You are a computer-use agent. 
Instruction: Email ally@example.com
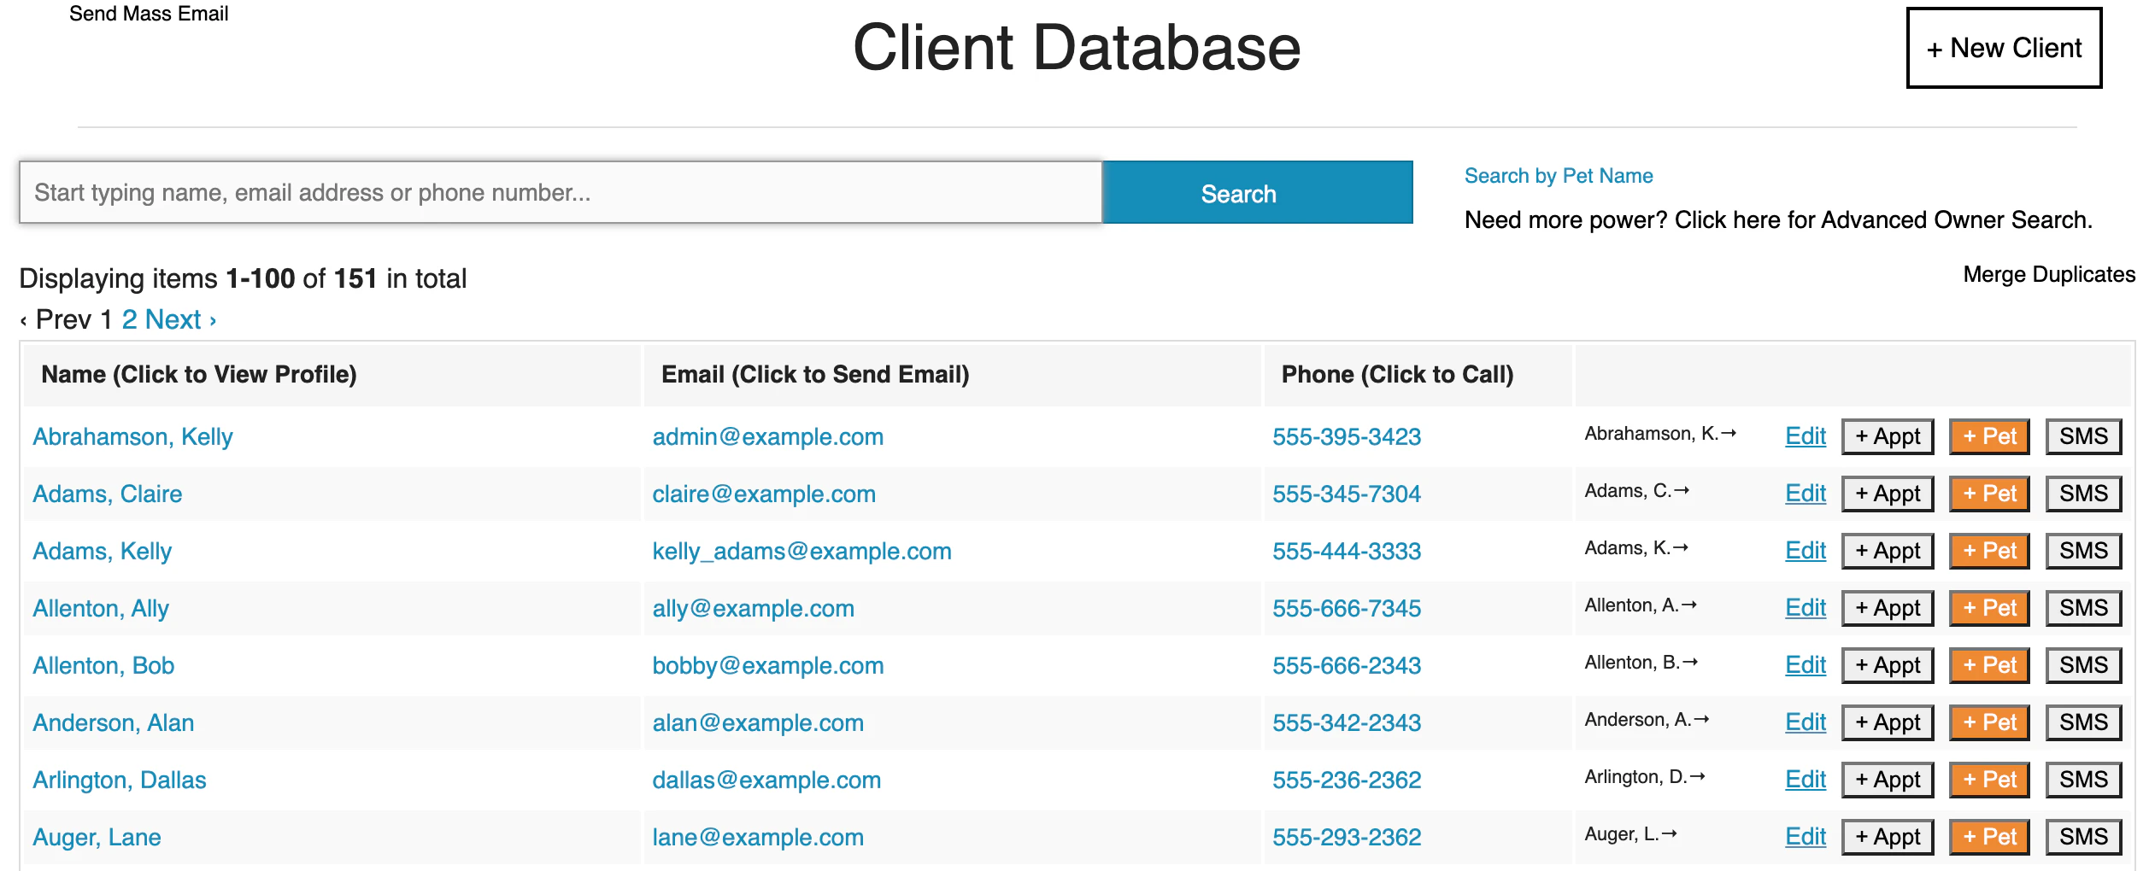pos(753,608)
